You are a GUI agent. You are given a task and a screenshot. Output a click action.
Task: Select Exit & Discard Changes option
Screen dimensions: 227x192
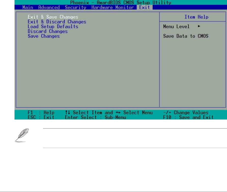57,22
